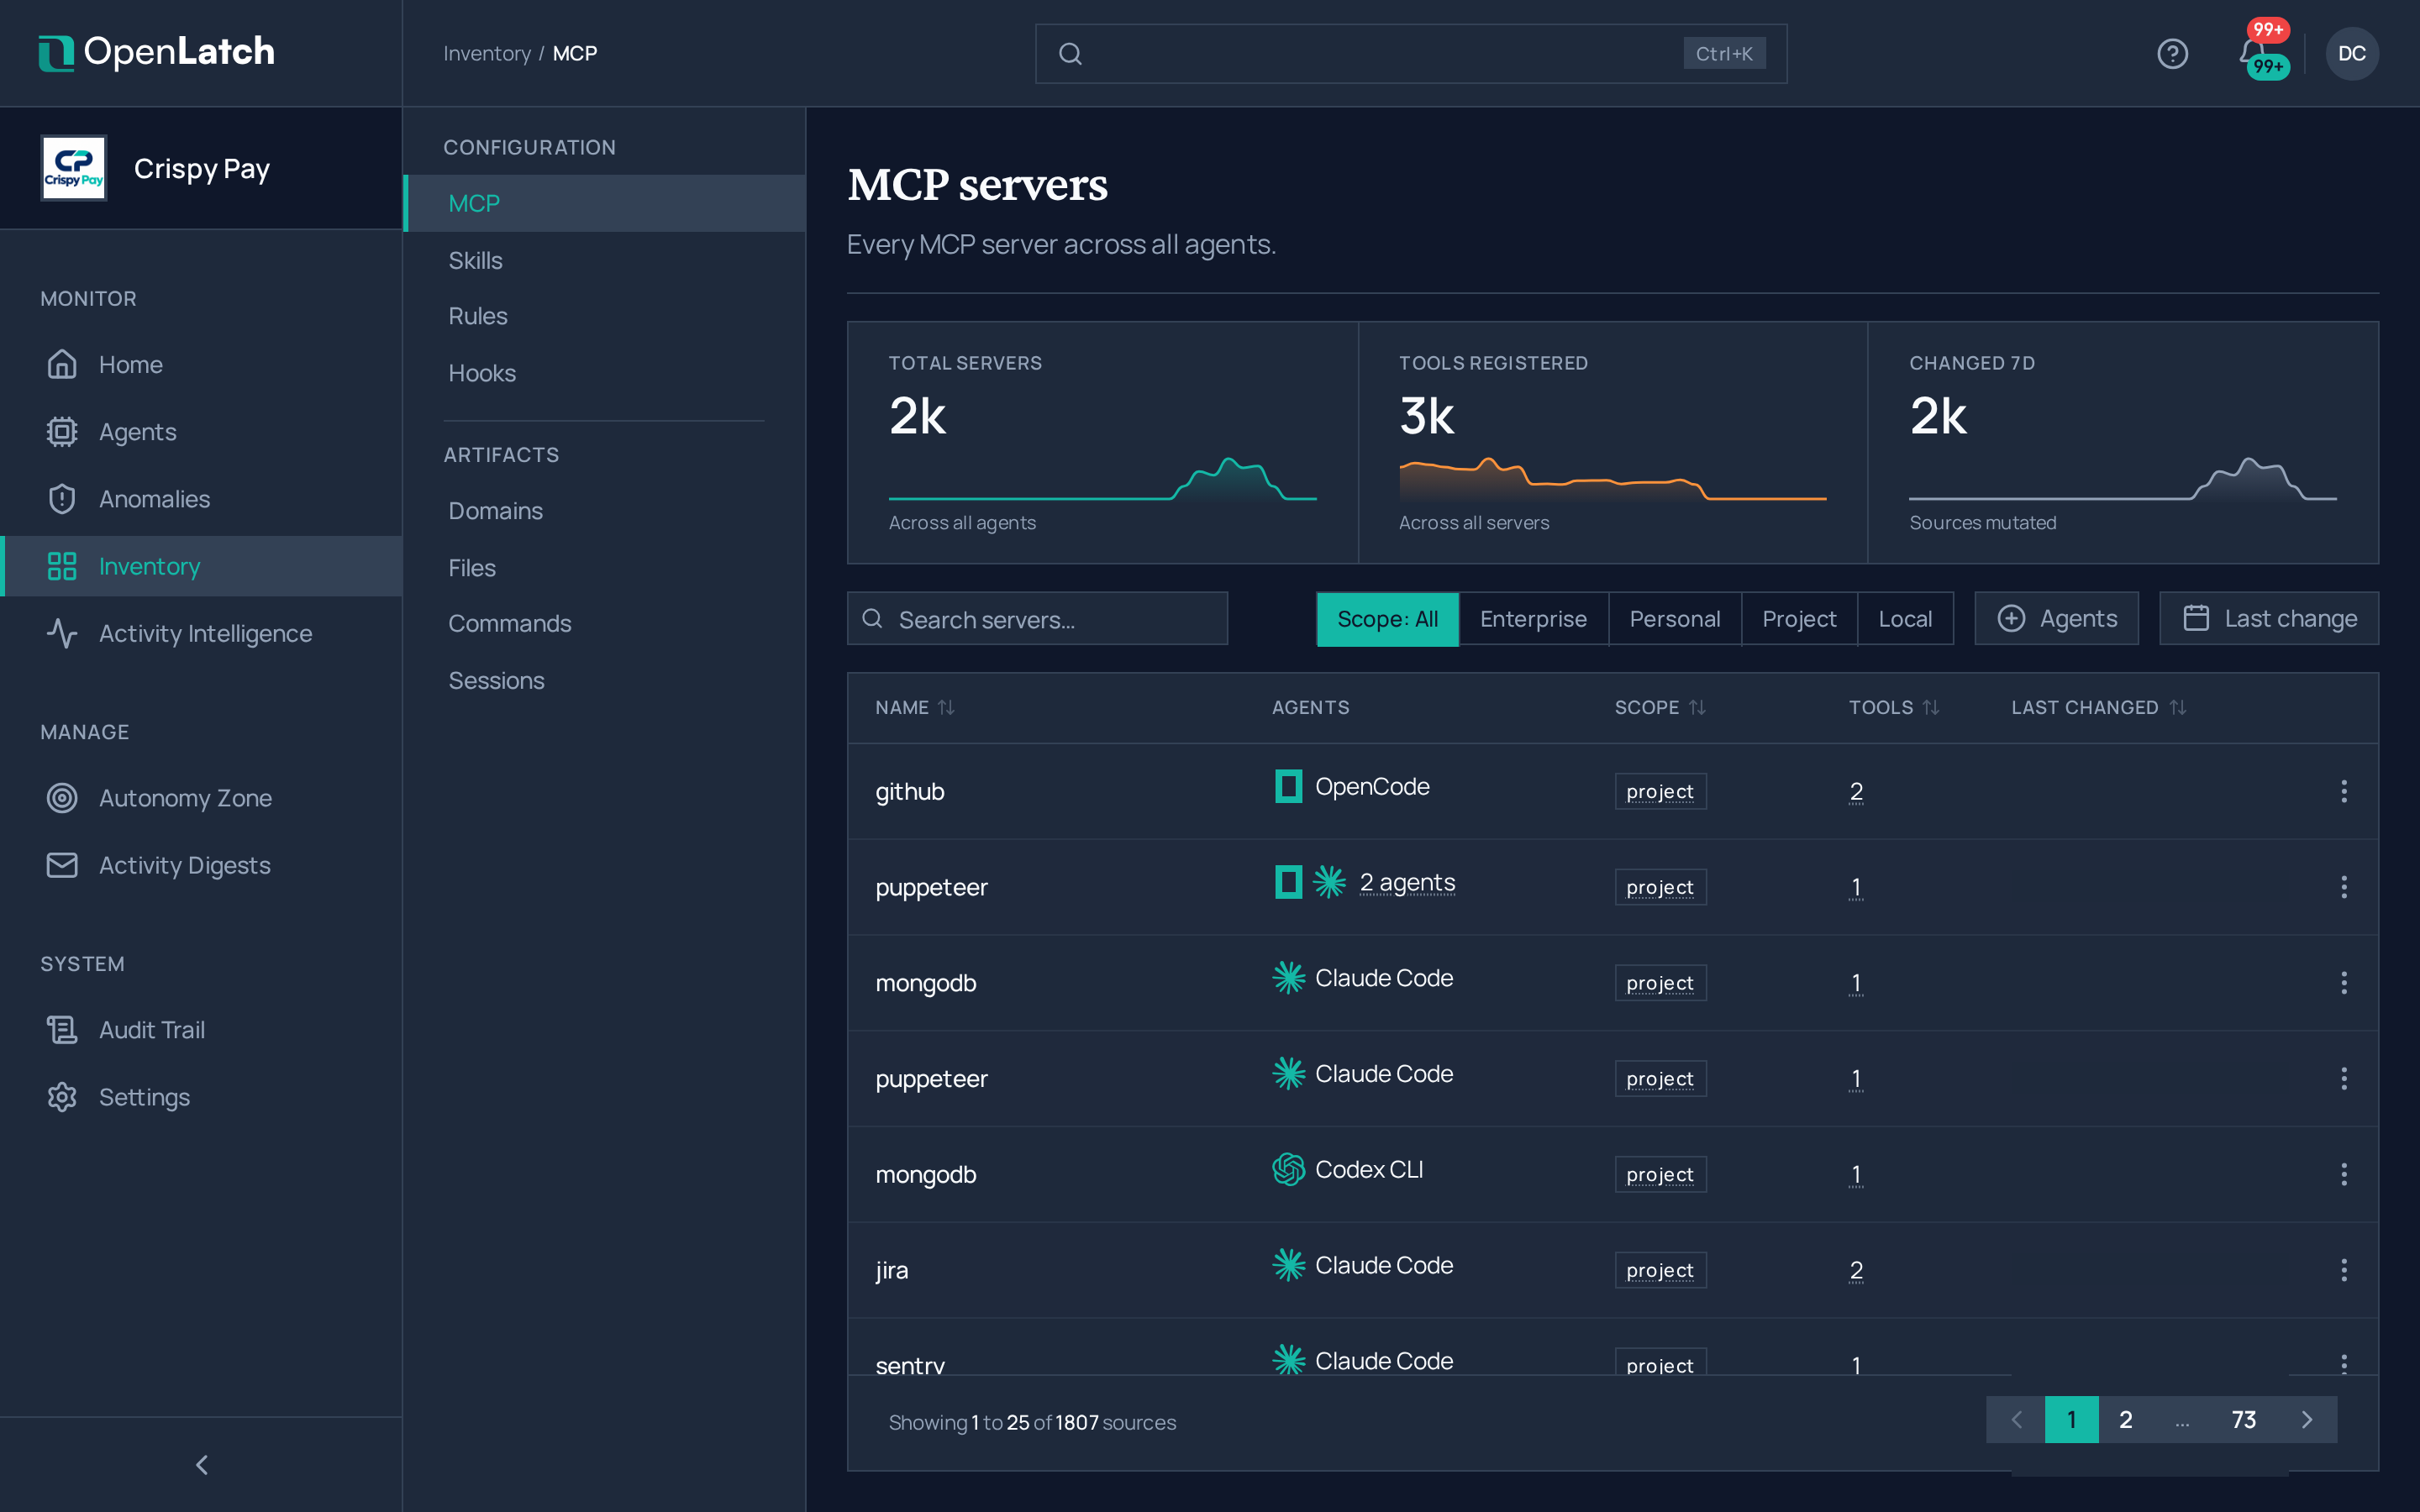Open actions menu for jira row

click(2343, 1270)
